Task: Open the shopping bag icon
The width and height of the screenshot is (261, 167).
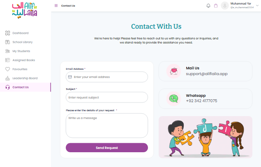Action: pyautogui.click(x=216, y=6)
